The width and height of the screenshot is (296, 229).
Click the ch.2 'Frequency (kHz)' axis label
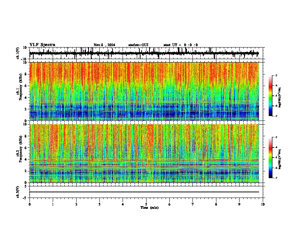click(x=21, y=149)
